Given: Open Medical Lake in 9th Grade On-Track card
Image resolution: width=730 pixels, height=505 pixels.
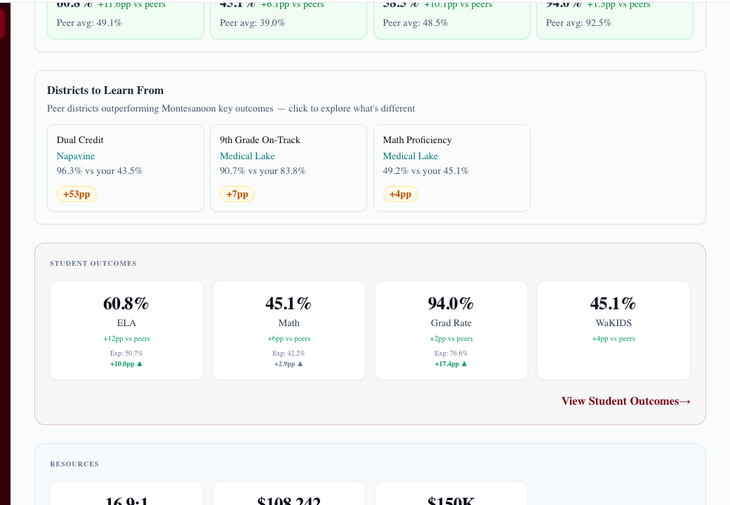Looking at the screenshot, I should (247, 156).
